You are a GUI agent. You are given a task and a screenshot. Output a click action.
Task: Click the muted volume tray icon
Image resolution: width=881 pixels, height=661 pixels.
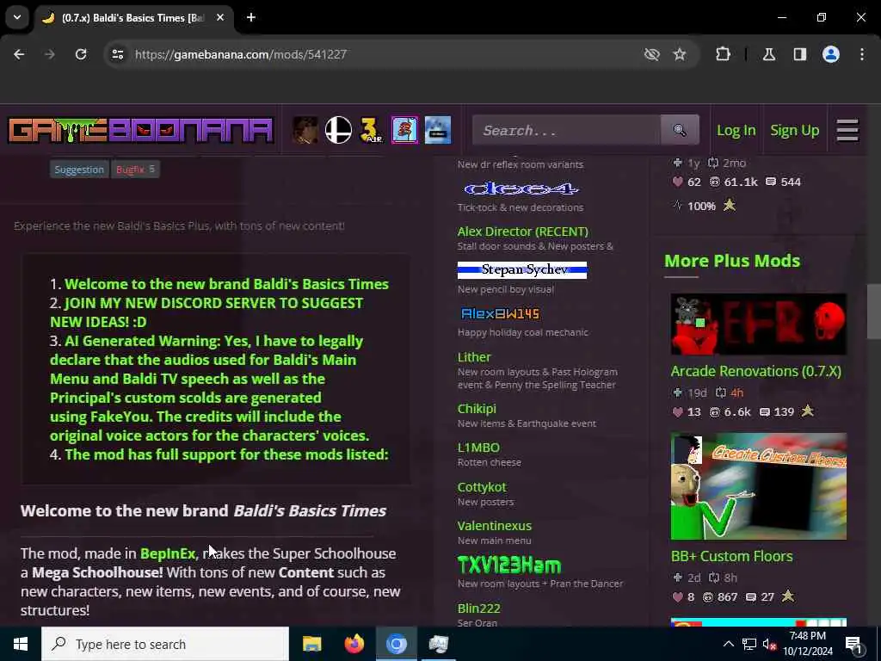[x=770, y=644]
